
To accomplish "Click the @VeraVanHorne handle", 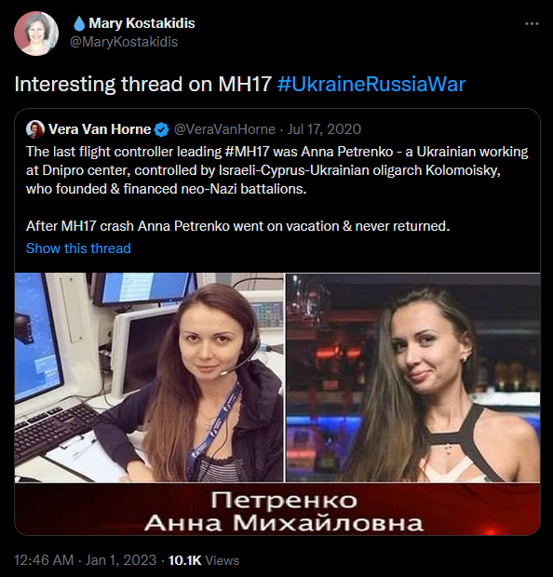I will [224, 129].
